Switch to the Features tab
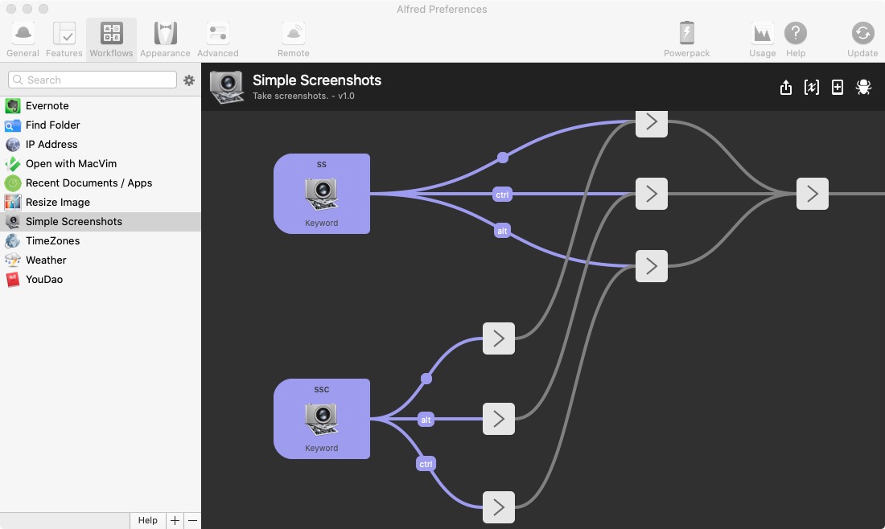 coord(64,39)
